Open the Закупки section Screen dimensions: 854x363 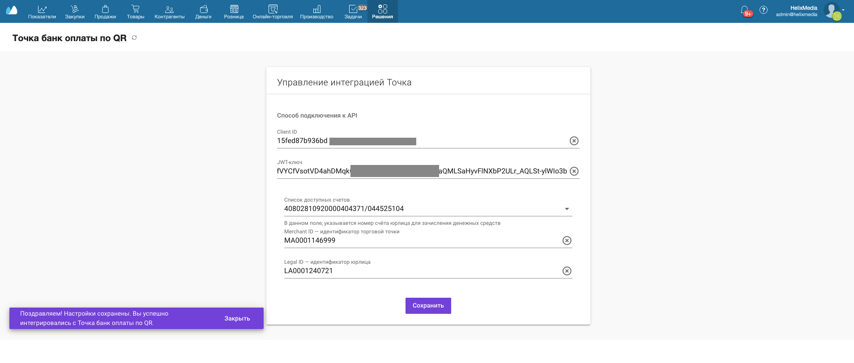click(x=75, y=12)
